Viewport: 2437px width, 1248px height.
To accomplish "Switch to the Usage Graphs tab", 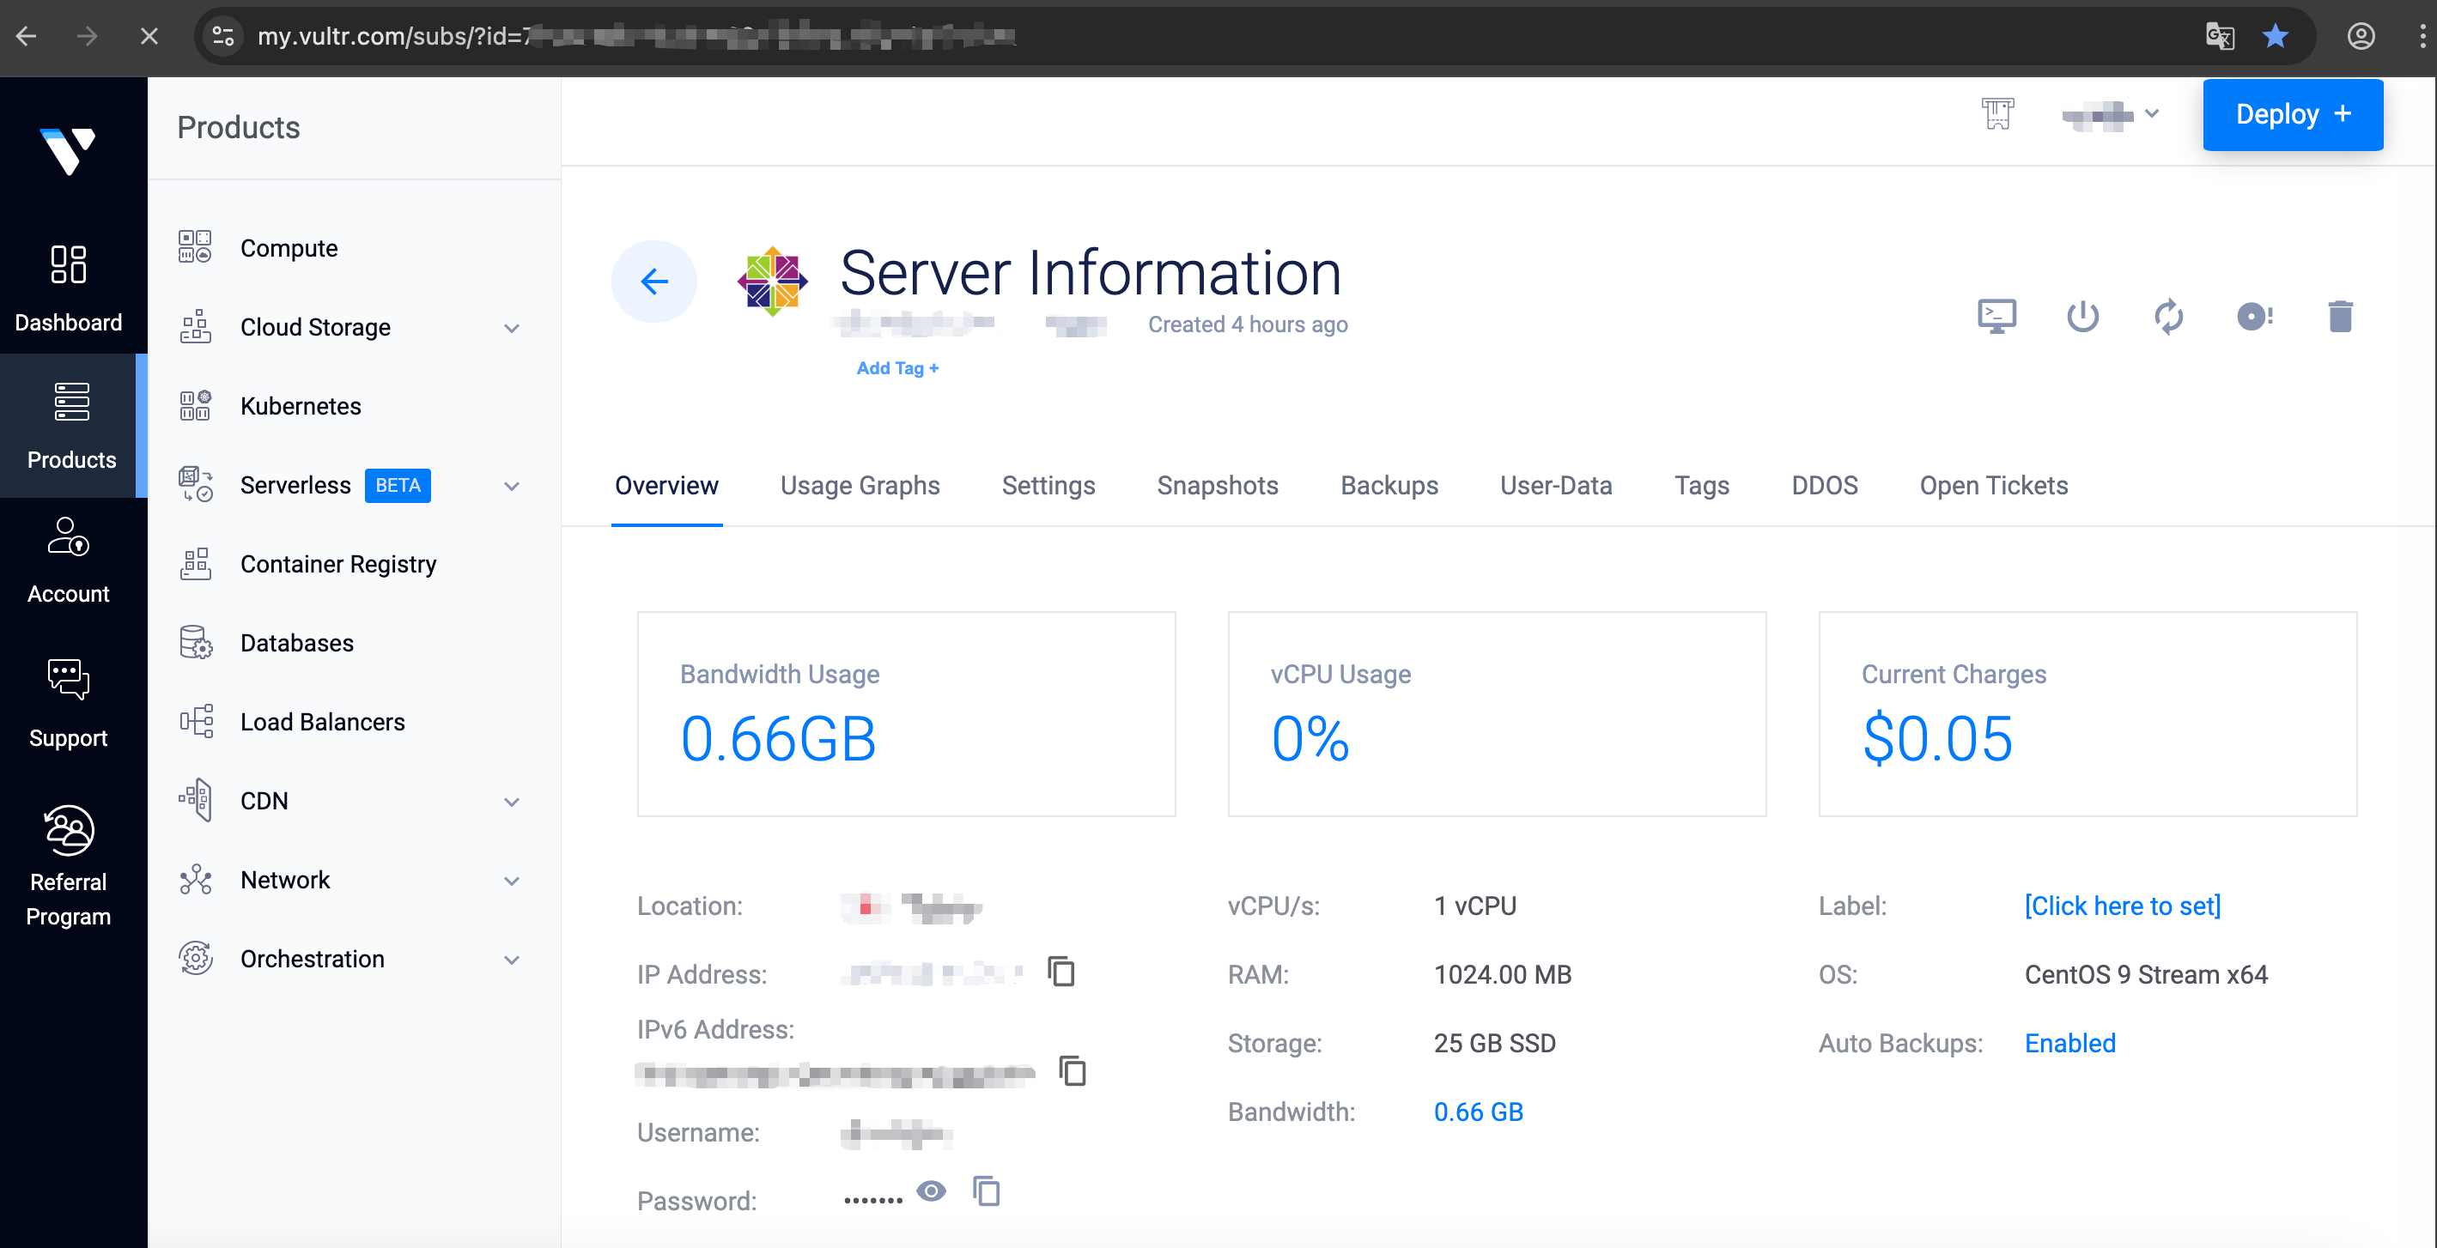I will (x=859, y=485).
